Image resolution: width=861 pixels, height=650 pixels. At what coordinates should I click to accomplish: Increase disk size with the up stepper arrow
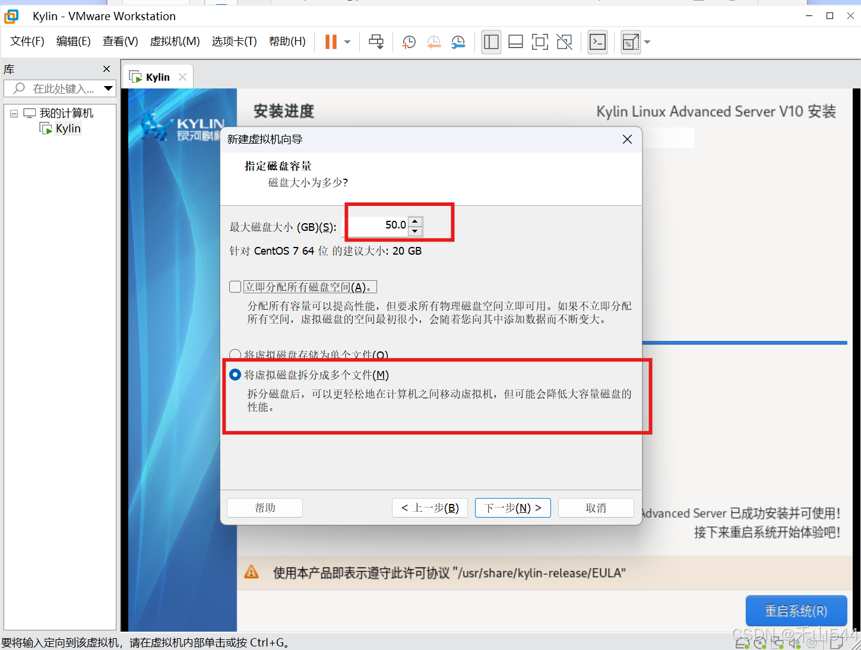(416, 221)
